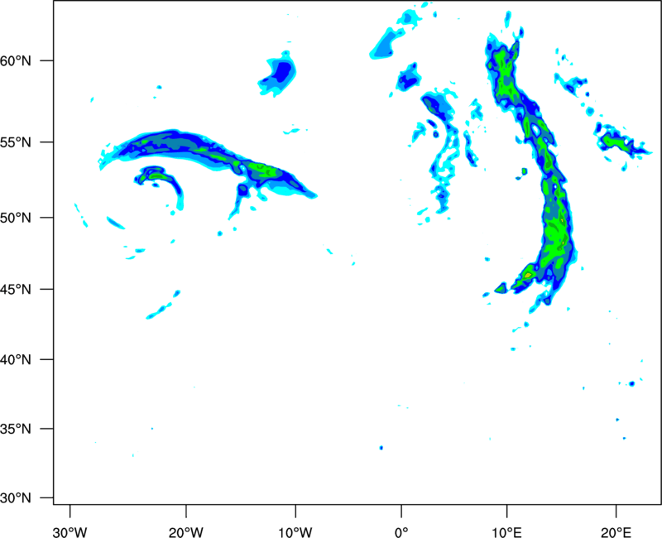Click the 55°N latitude label
Image resolution: width=662 pixels, height=538 pixels.
click(x=16, y=142)
